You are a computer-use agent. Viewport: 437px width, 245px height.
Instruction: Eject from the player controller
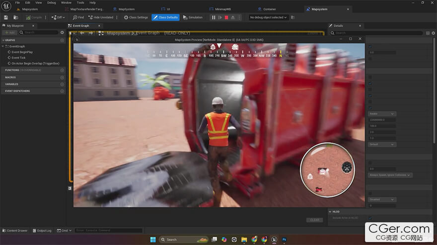(x=233, y=17)
